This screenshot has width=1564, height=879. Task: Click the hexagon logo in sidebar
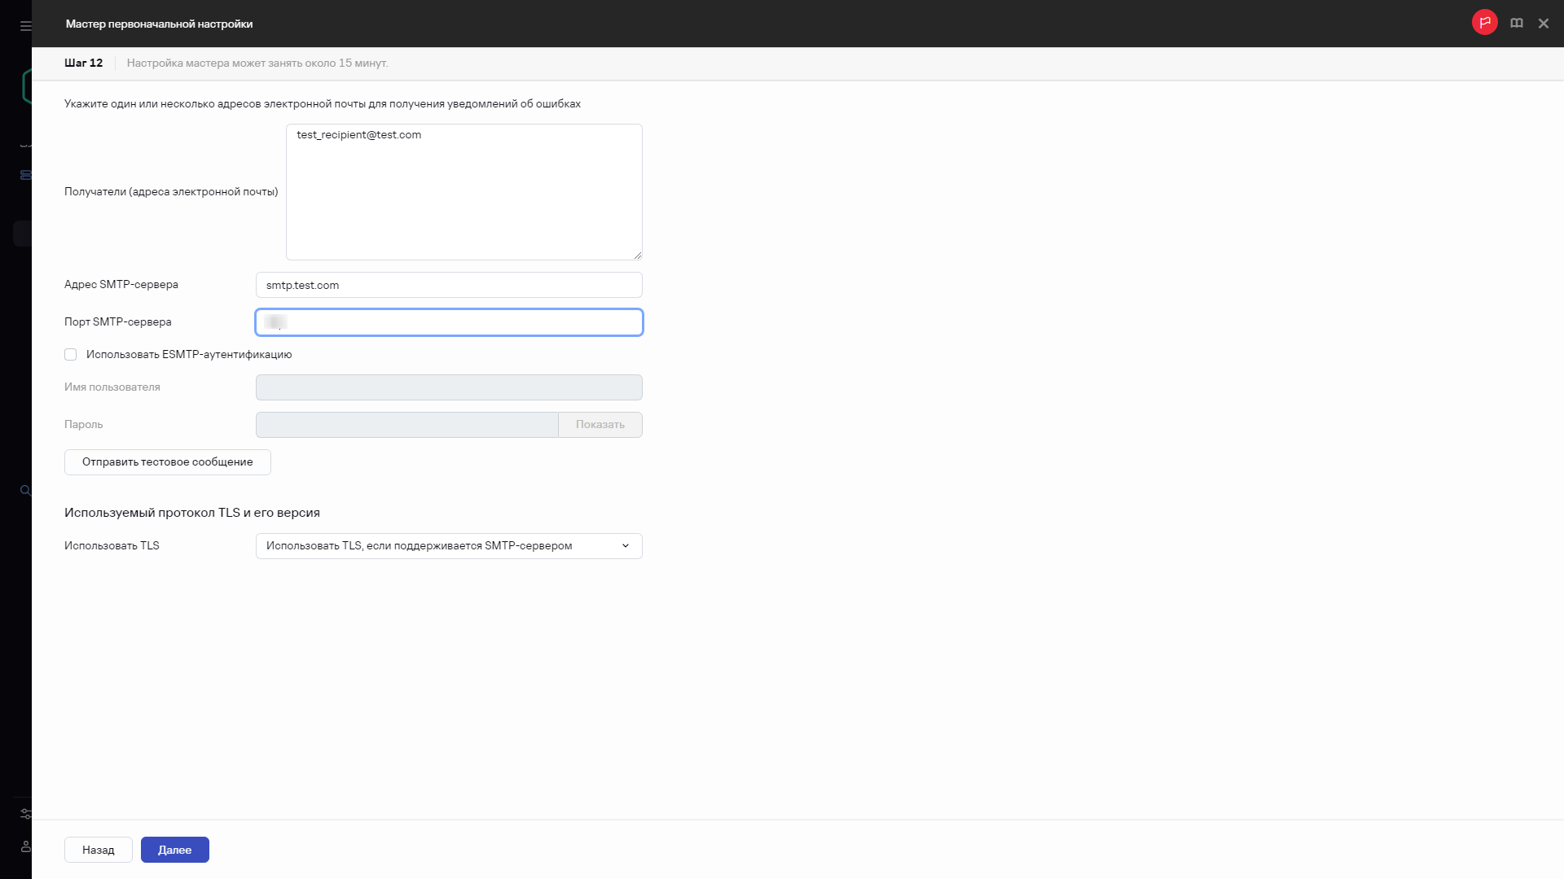coord(27,86)
